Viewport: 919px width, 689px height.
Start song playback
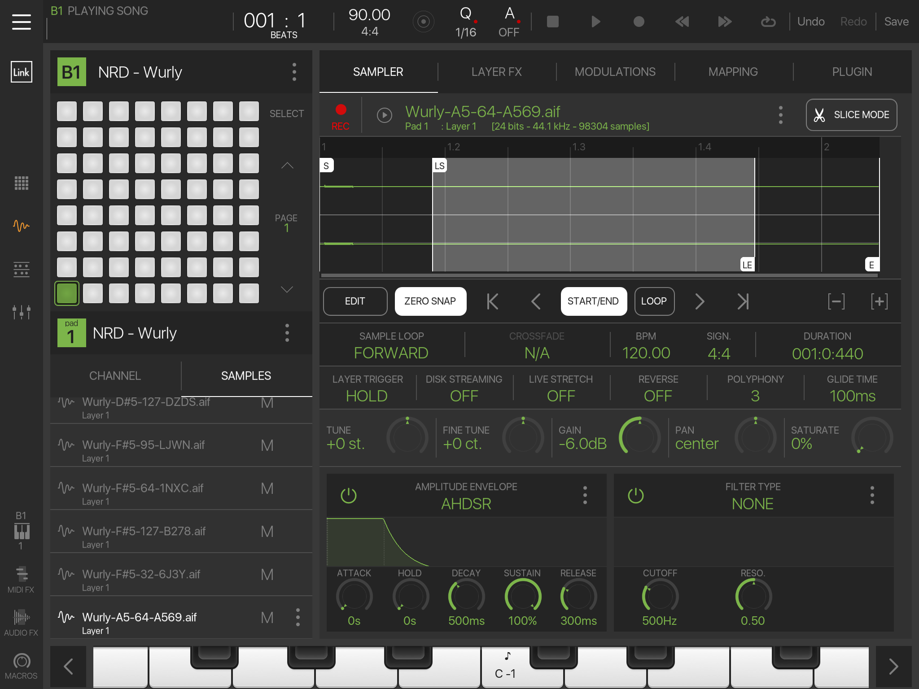coord(595,22)
